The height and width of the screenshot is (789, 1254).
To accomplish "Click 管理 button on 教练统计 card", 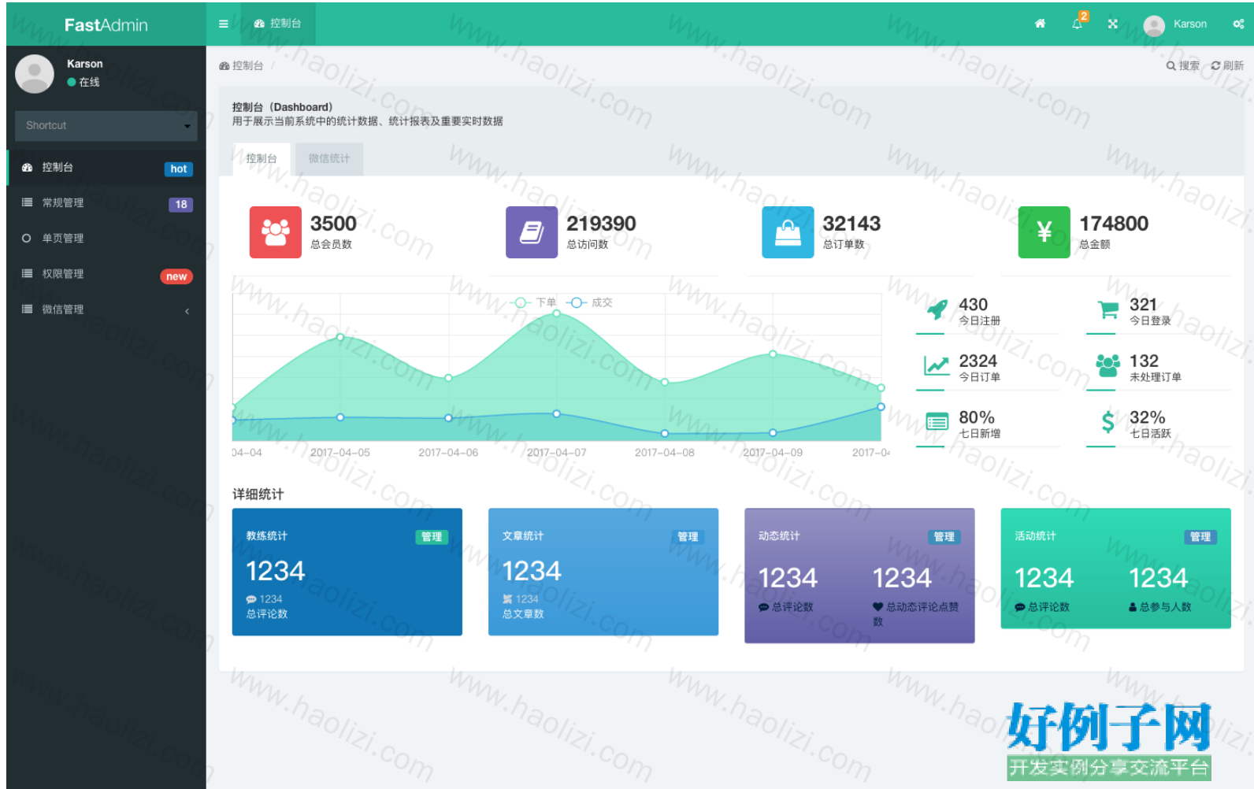I will click(x=432, y=537).
